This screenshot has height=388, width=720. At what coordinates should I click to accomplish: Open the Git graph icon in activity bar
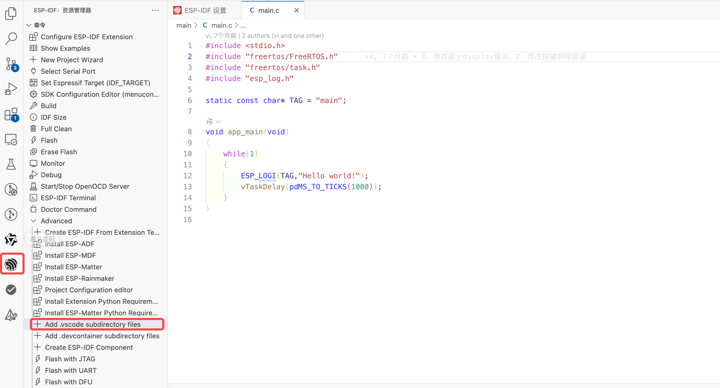(11, 214)
